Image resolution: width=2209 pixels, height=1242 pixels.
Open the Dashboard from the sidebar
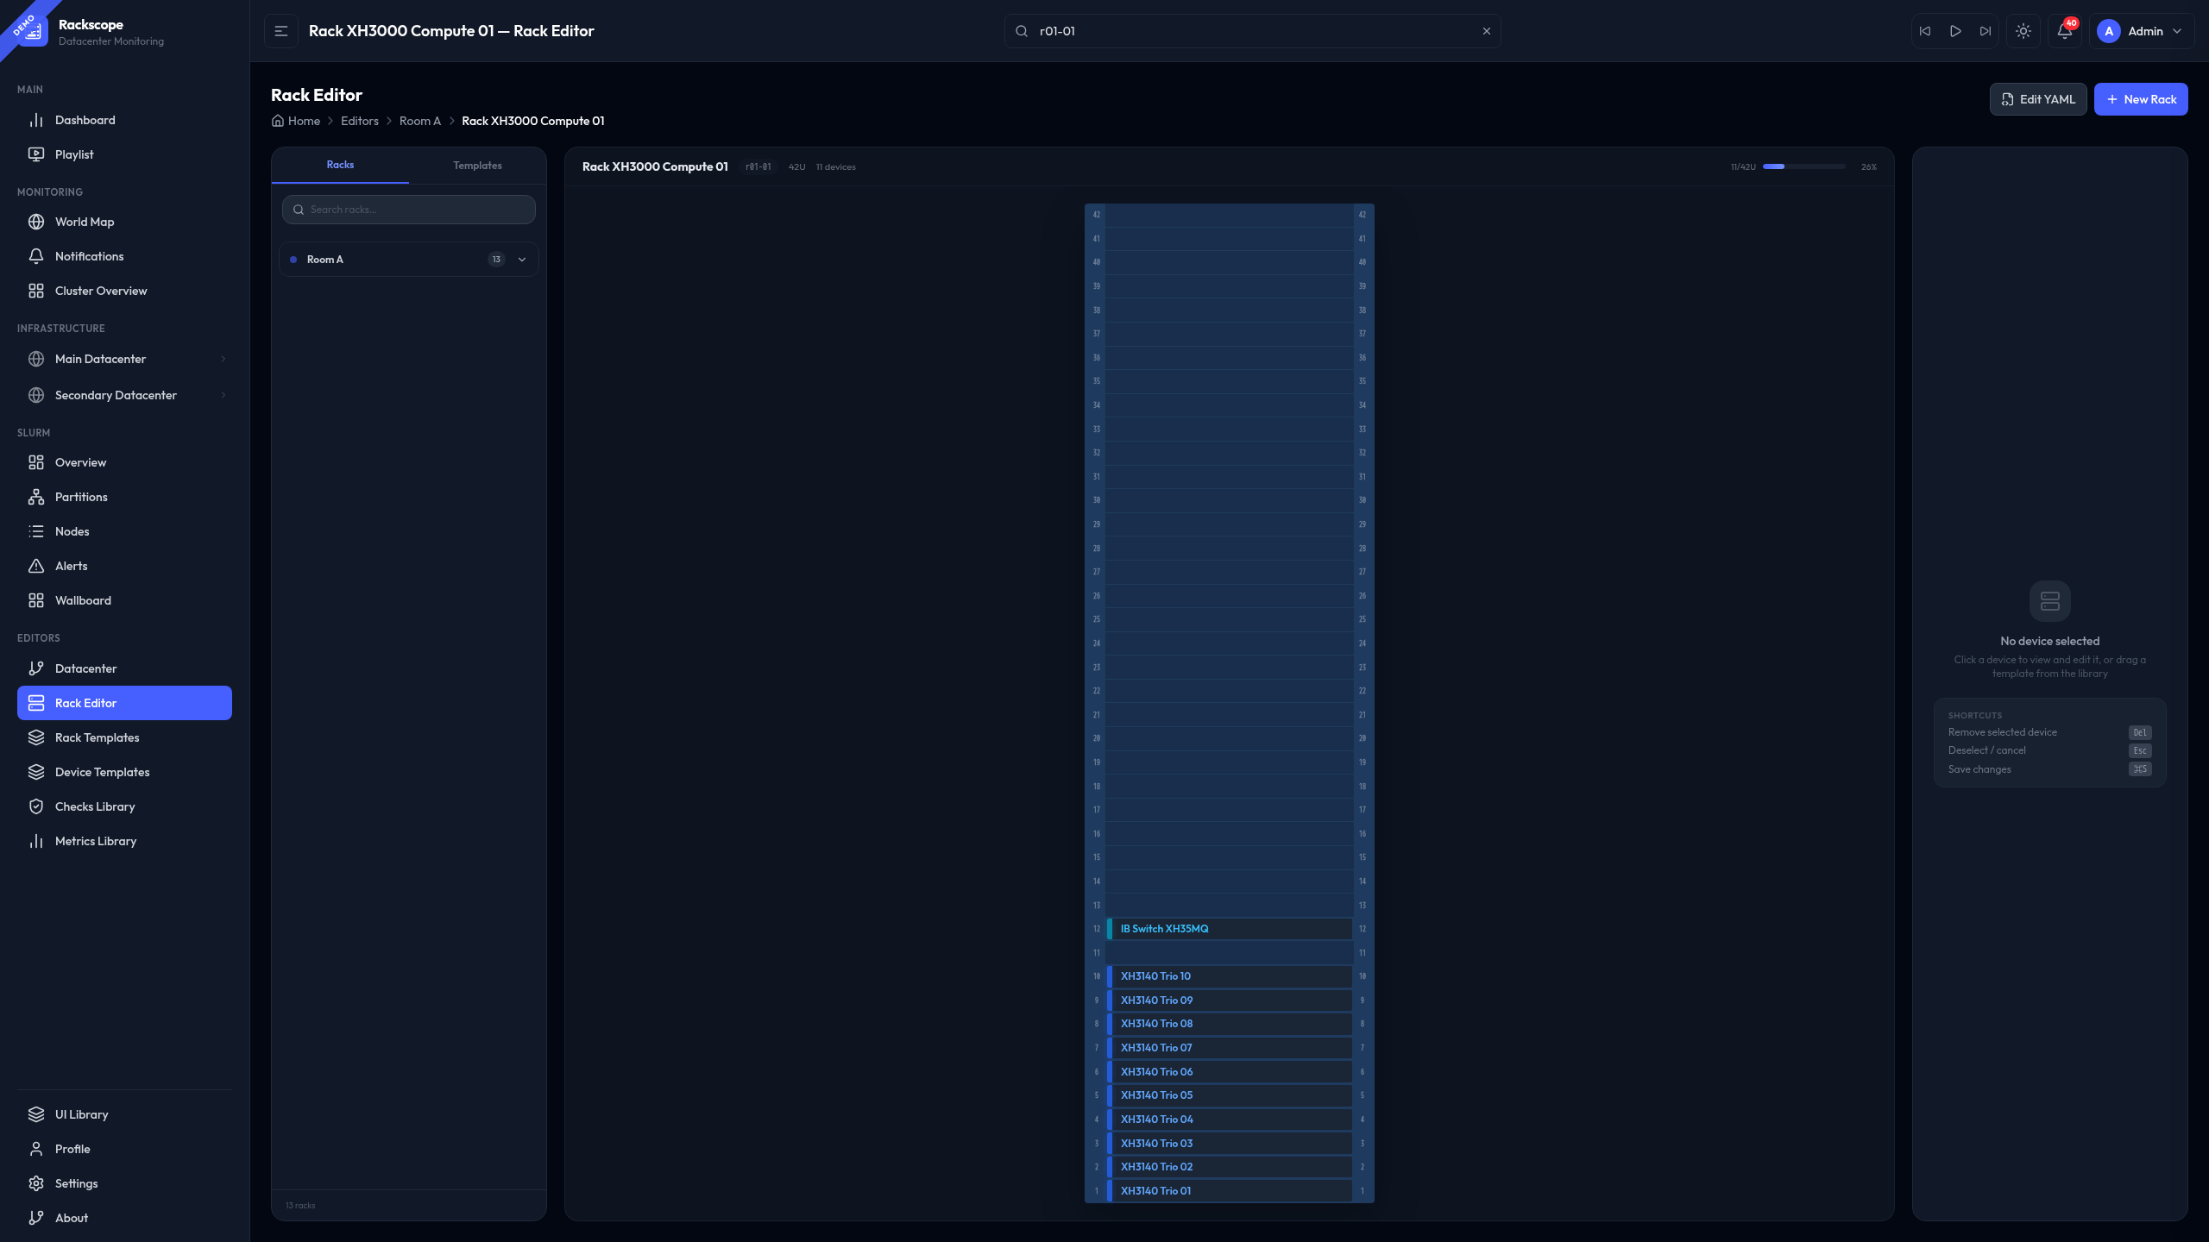(86, 120)
